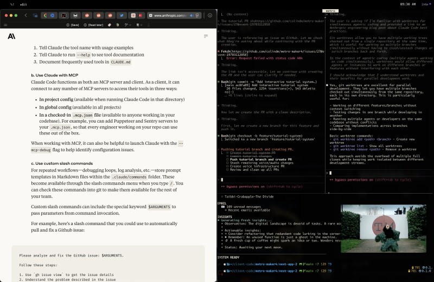Focus the left terminal pane prompt
434x282 pixels.
tap(271, 180)
